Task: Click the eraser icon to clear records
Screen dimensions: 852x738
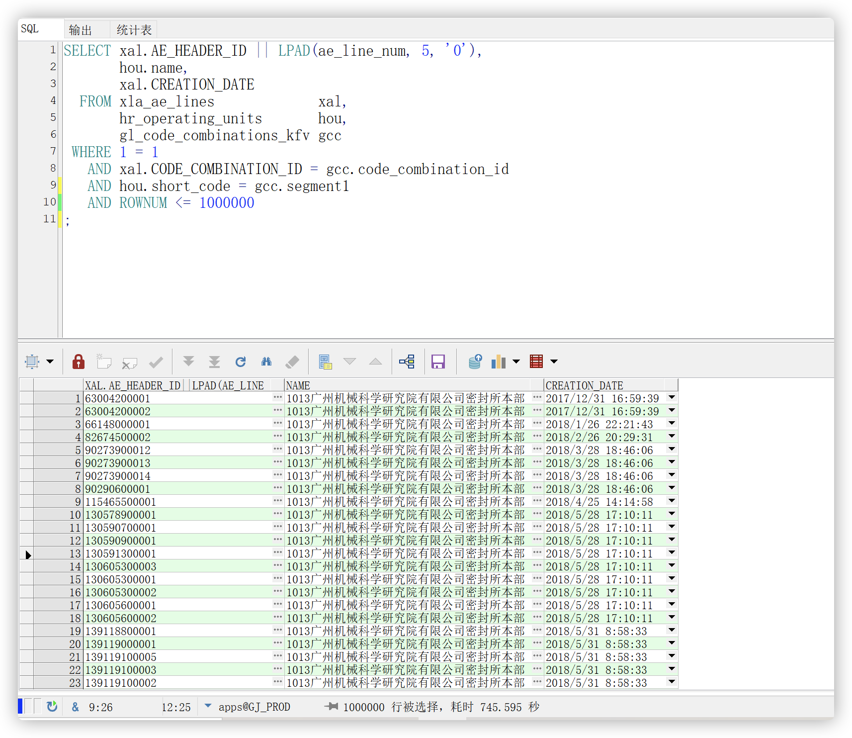Action: tap(292, 362)
